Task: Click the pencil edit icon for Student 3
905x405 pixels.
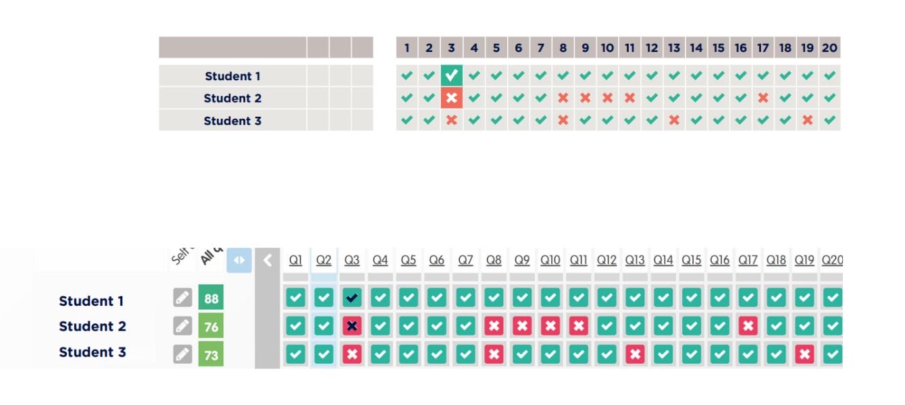Action: (182, 354)
